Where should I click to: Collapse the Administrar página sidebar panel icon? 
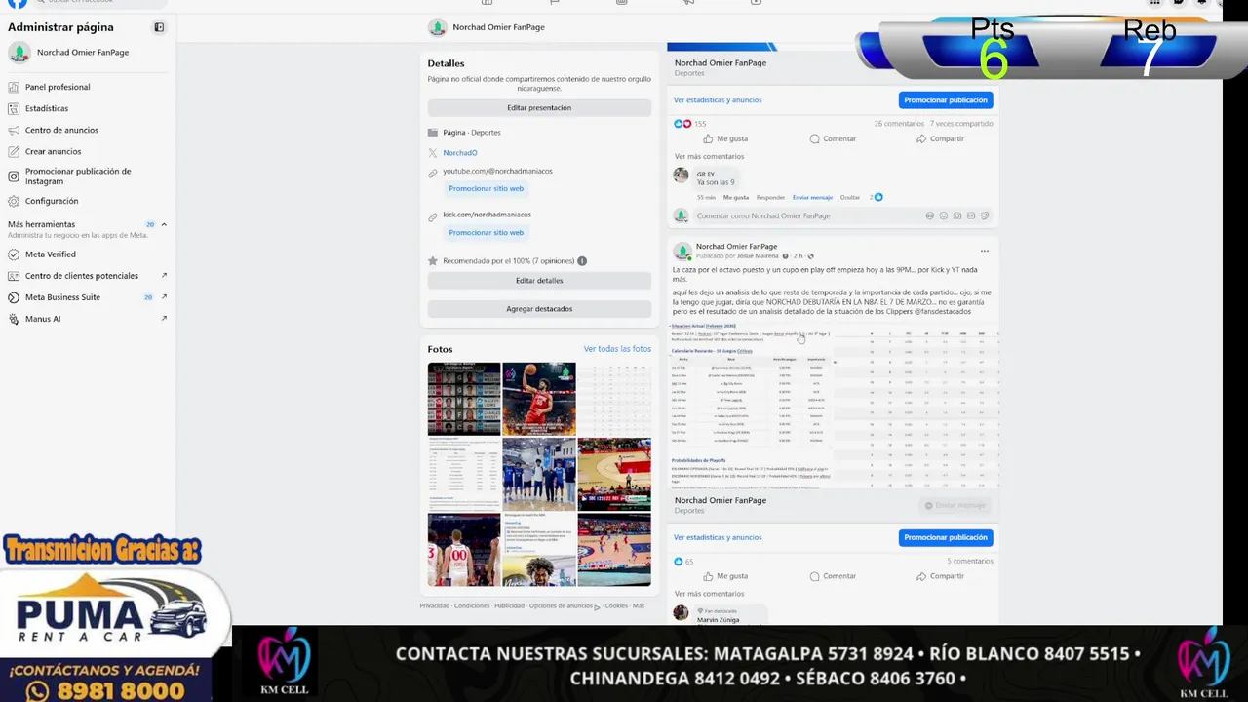[x=159, y=27]
